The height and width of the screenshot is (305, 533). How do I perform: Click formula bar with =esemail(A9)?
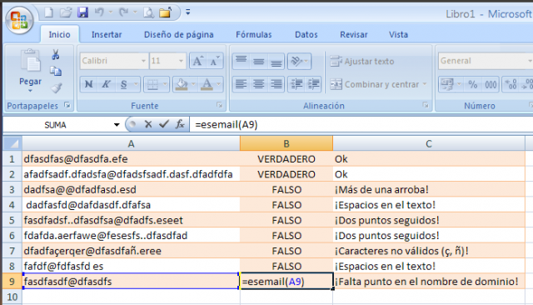[x=361, y=125]
